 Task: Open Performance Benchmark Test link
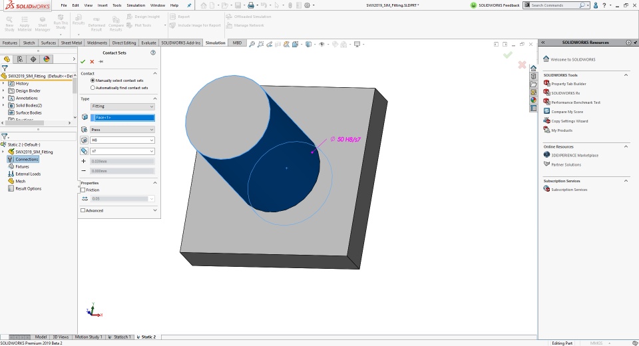[x=575, y=102]
